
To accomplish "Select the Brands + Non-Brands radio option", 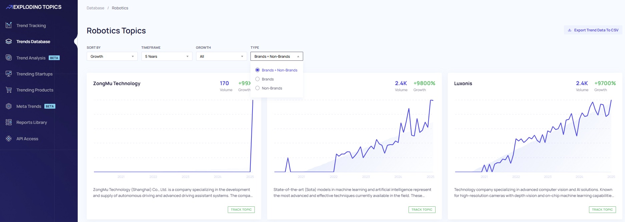I will (257, 70).
